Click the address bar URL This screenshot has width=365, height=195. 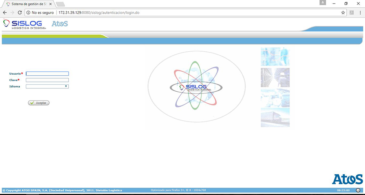(x=99, y=12)
